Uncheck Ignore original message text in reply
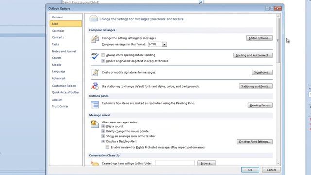 [x=103, y=61]
